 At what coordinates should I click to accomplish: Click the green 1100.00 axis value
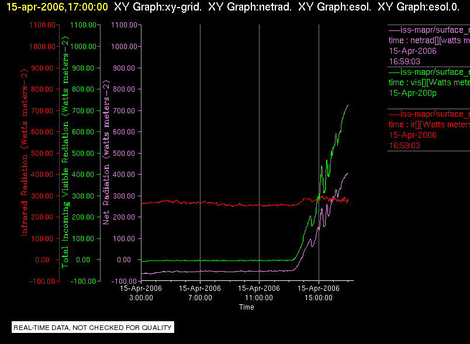pos(84,25)
